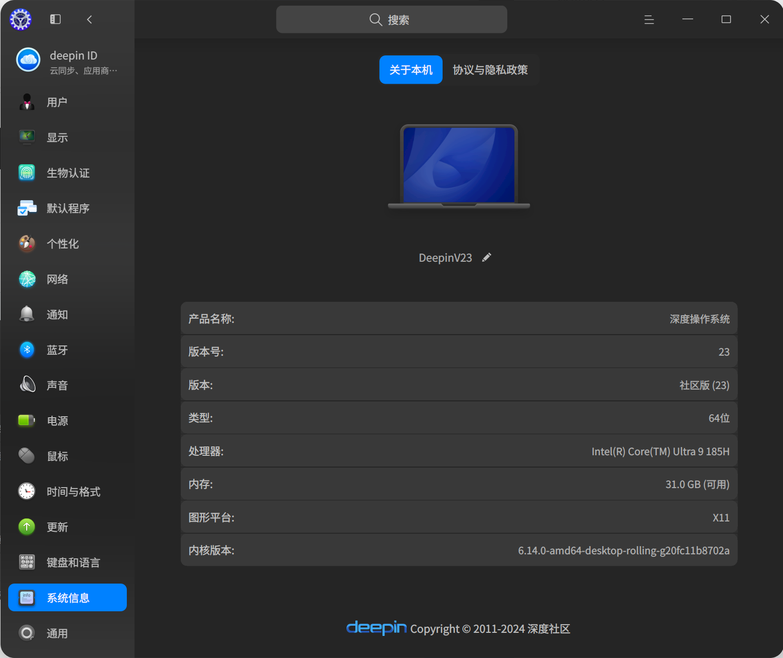Click the 类型 value 64位
The height and width of the screenshot is (658, 783).
(719, 418)
